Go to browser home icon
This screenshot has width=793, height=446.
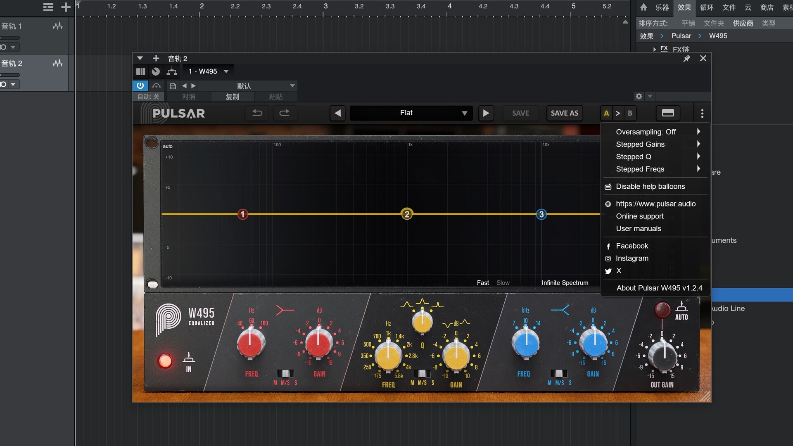tap(643, 7)
